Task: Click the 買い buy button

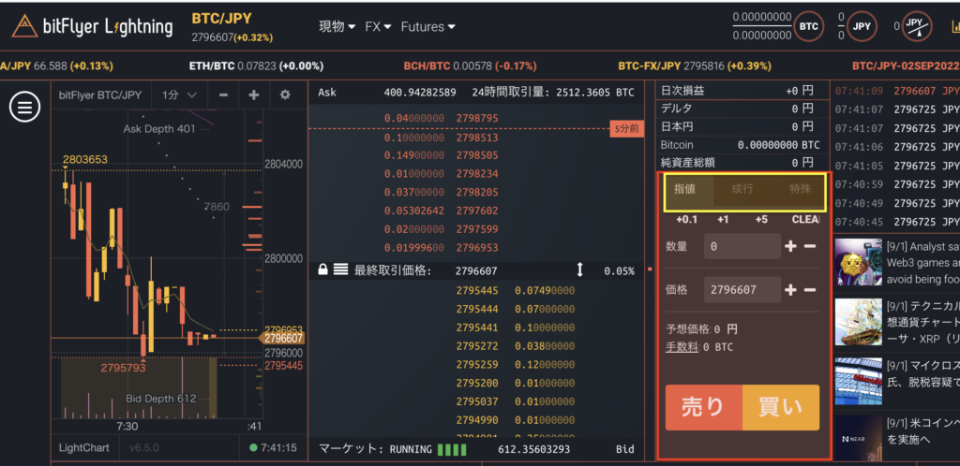Action: [781, 407]
